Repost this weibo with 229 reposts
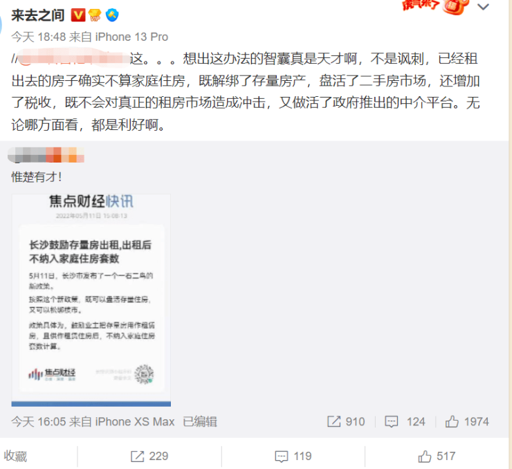This screenshot has width=512, height=469. click(149, 457)
